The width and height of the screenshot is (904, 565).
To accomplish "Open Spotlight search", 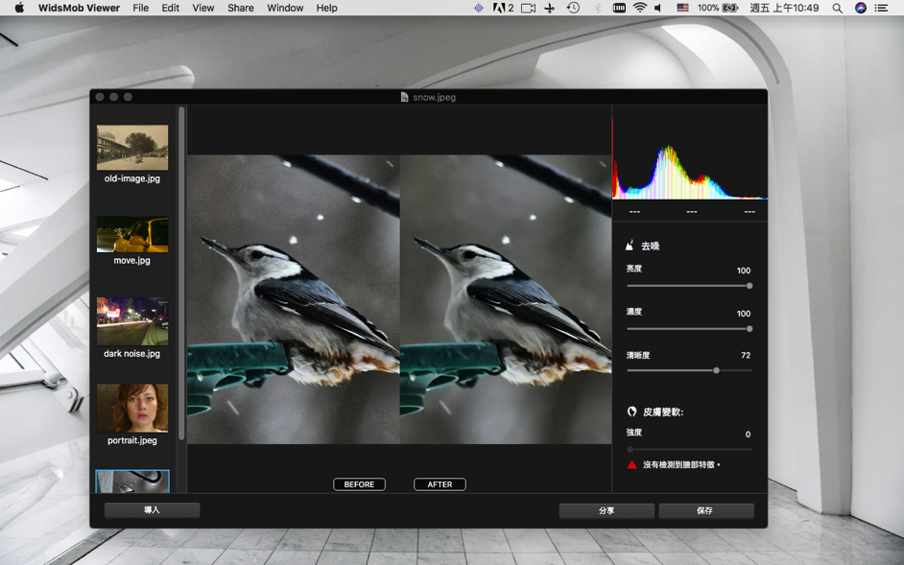I will coord(837,8).
